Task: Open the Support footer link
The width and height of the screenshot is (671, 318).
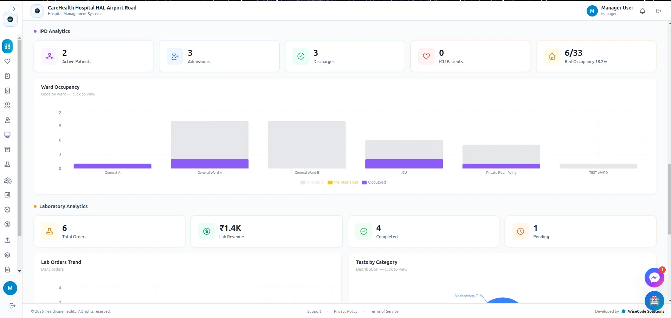Action: (314, 311)
